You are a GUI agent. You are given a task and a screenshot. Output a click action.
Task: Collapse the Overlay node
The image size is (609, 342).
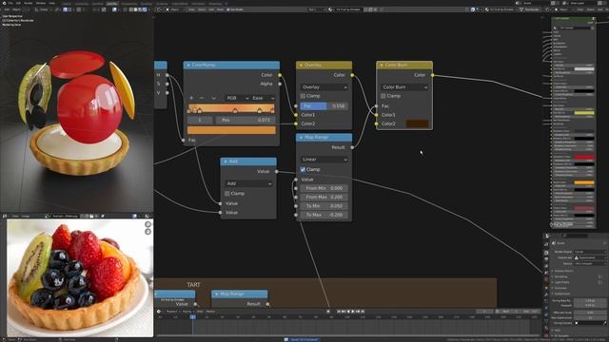tap(301, 66)
